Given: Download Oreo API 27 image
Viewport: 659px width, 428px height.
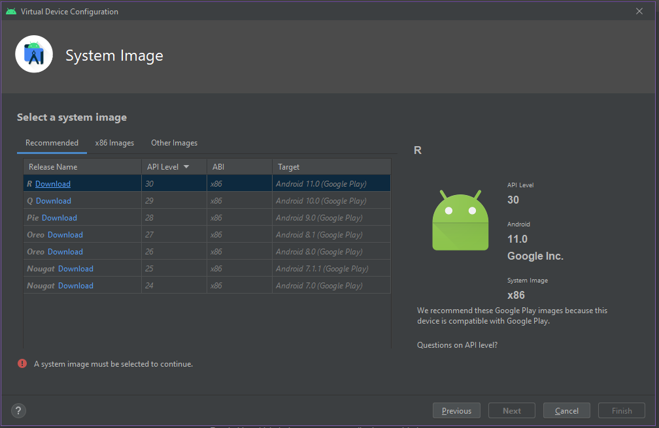Looking at the screenshot, I should coord(65,235).
